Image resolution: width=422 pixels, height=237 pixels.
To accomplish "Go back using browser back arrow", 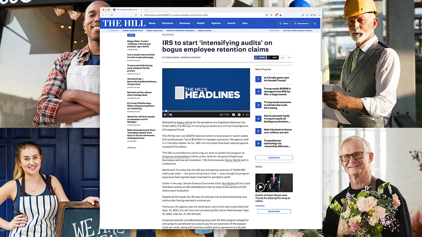I will tap(103, 15).
